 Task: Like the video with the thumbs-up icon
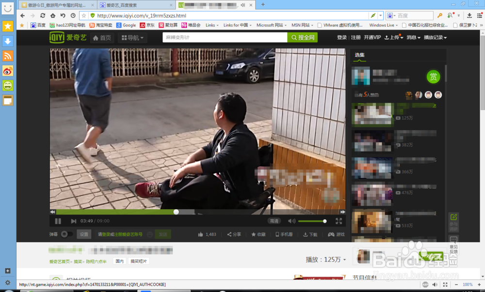pos(201,234)
